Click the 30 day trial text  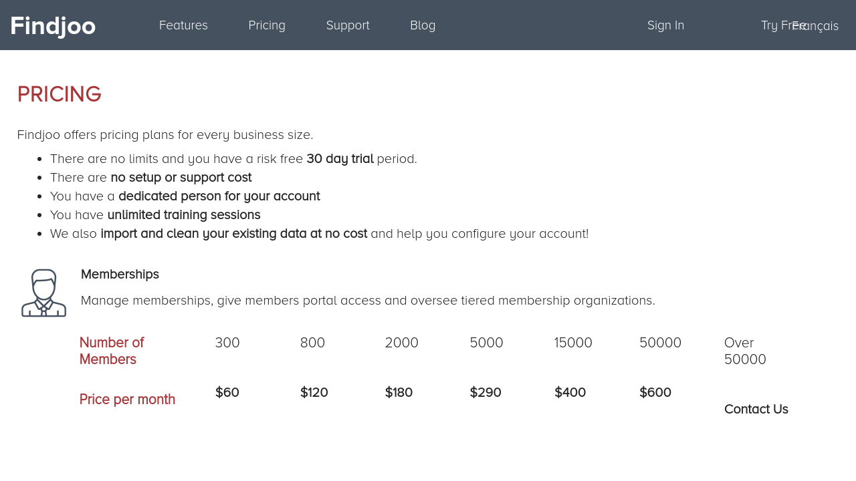pyautogui.click(x=340, y=159)
